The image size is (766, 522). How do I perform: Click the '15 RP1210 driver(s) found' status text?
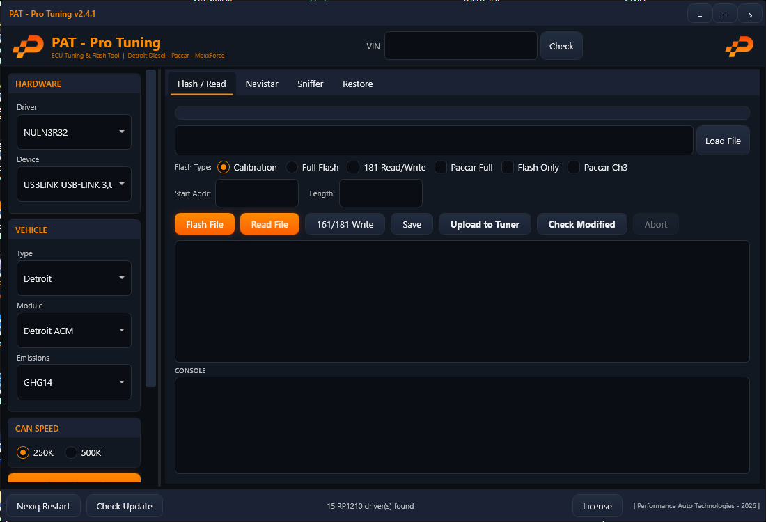370,506
